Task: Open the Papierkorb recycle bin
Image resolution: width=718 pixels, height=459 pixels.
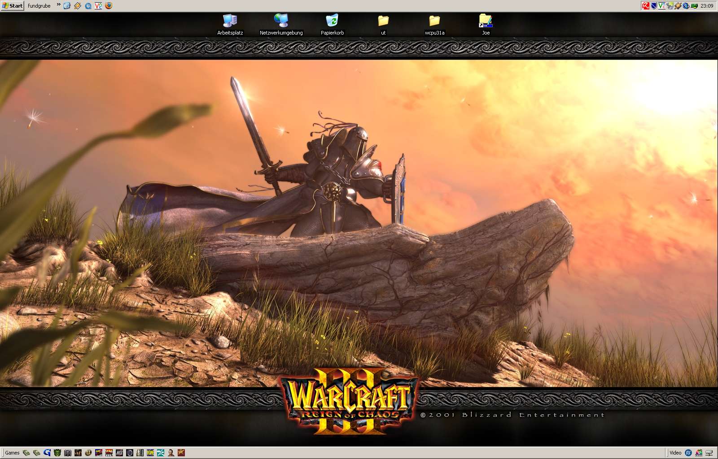Action: (332, 21)
